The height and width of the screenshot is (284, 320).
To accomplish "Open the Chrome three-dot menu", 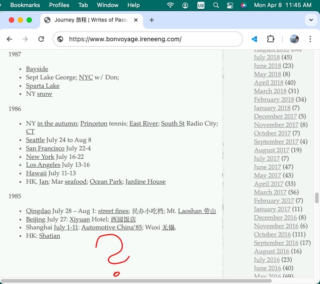I will [311, 39].
